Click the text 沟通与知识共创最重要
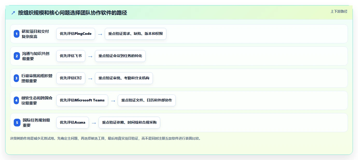 coord(36,56)
